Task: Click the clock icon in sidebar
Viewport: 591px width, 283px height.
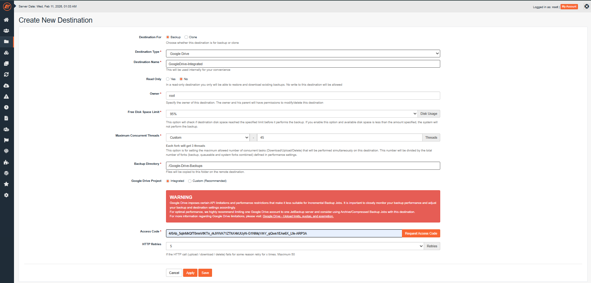Action: 6,107
